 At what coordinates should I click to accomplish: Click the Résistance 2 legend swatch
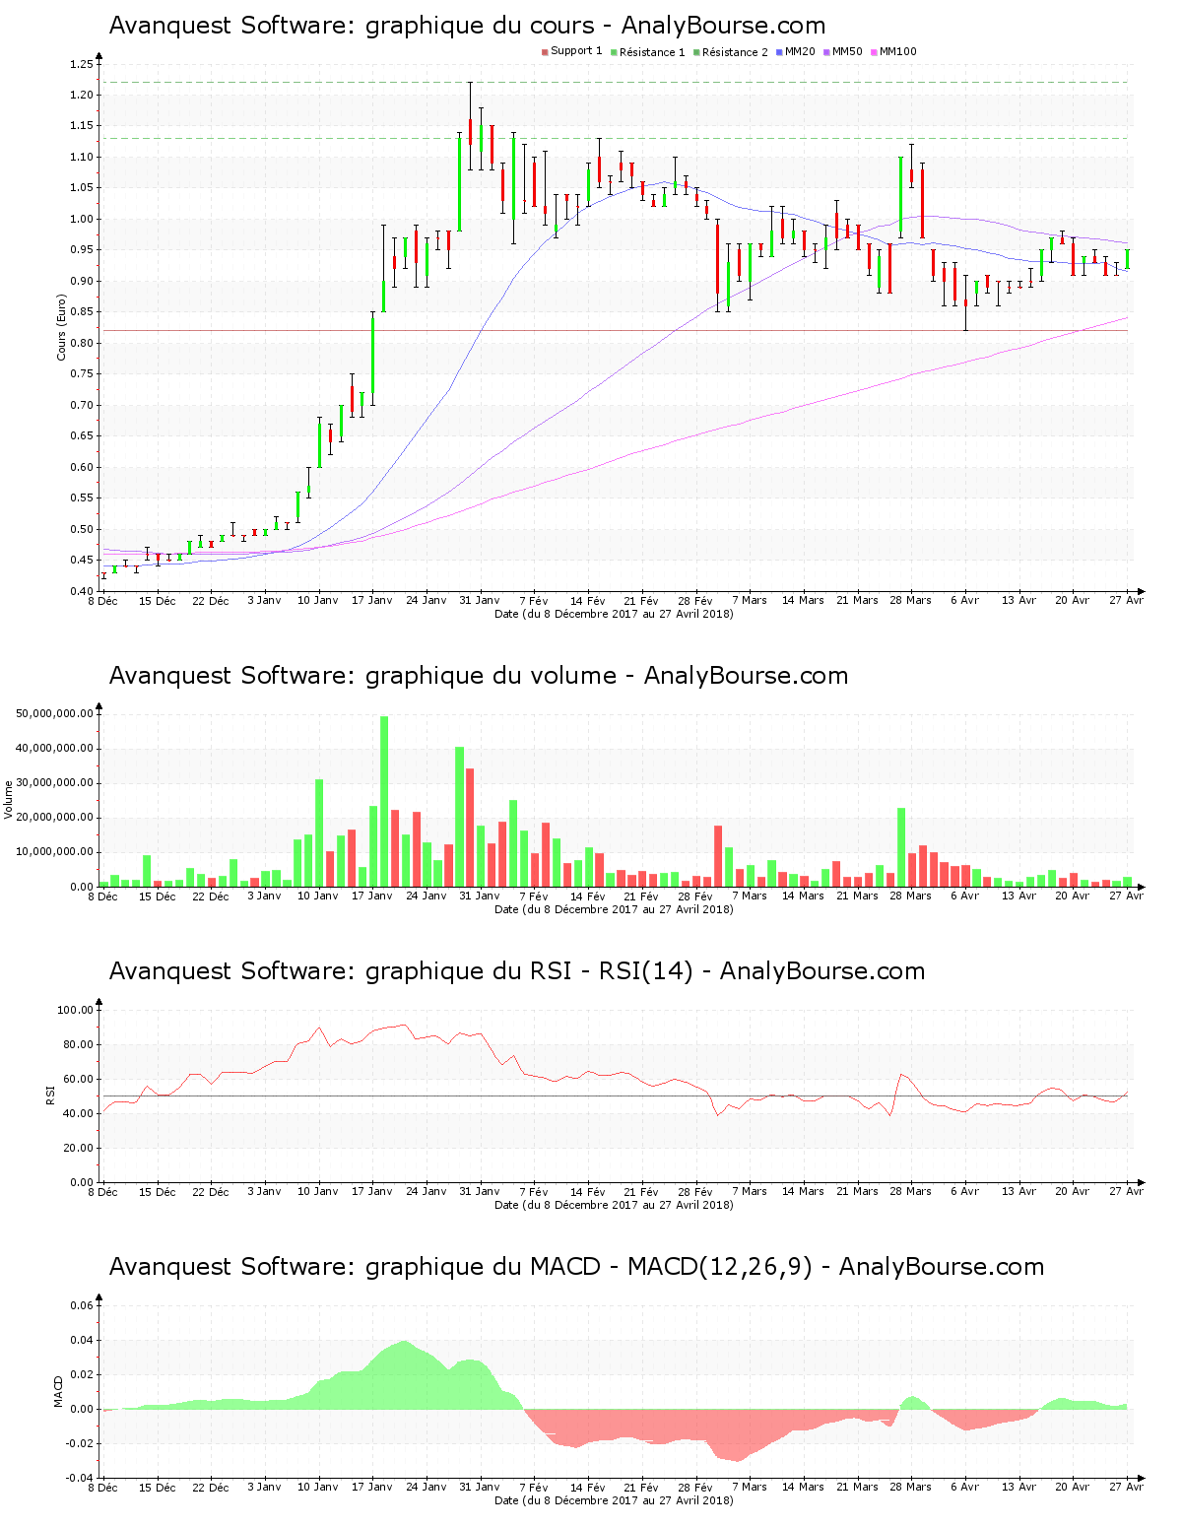pos(696,52)
